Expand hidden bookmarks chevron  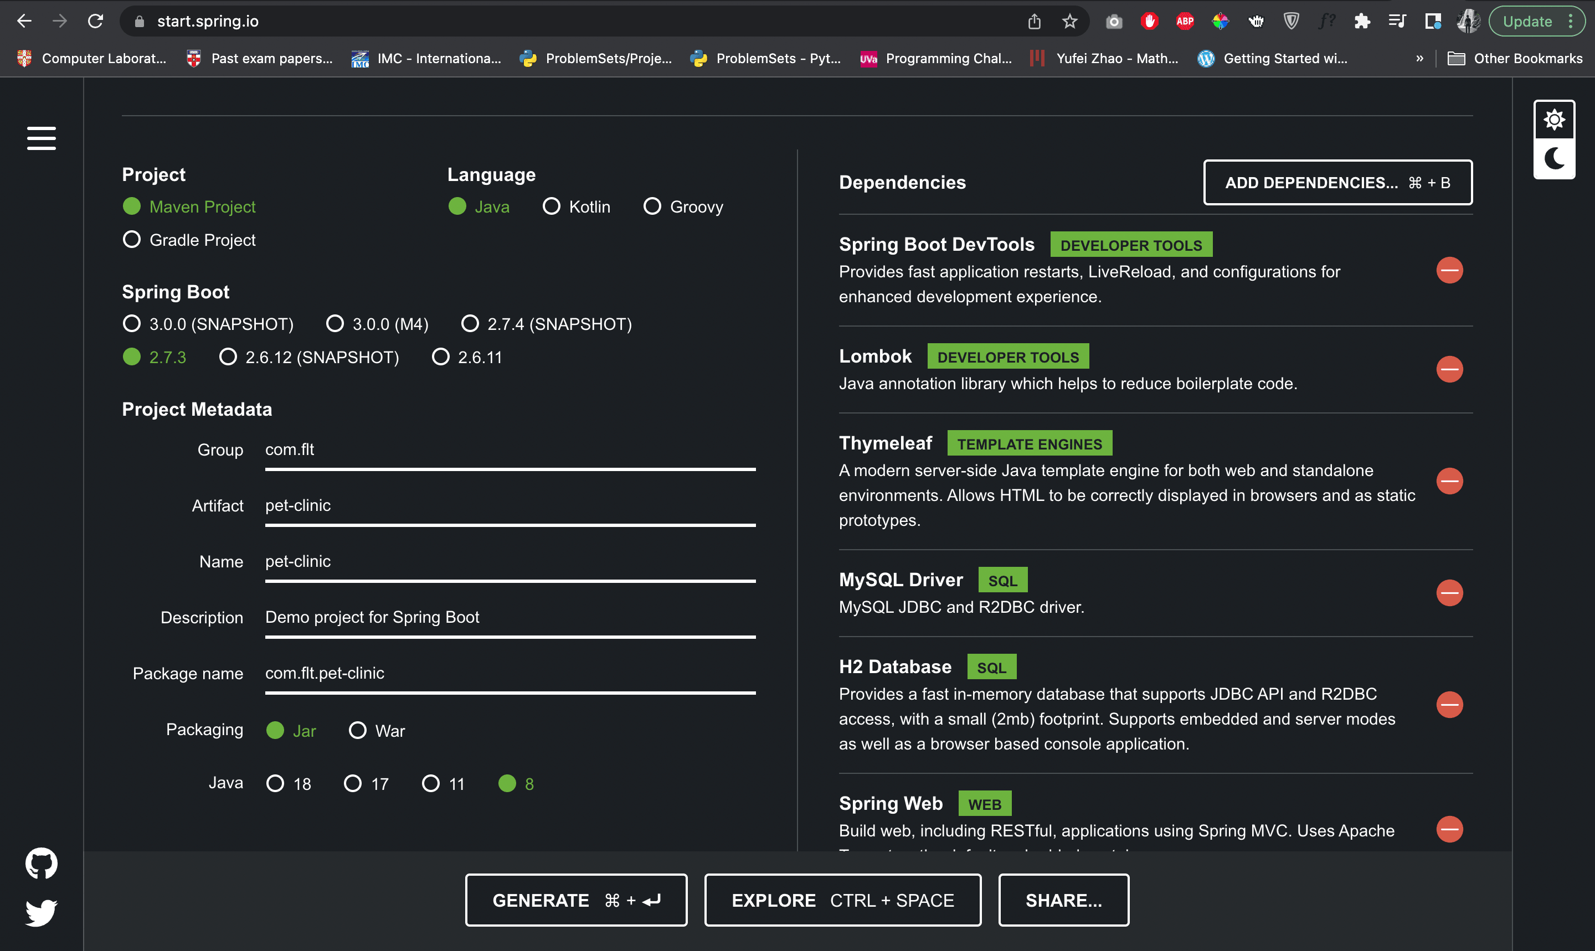point(1419,58)
